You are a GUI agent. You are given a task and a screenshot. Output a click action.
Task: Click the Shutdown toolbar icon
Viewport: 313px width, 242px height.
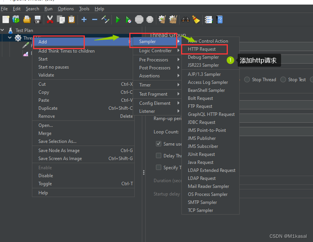tap(150, 19)
